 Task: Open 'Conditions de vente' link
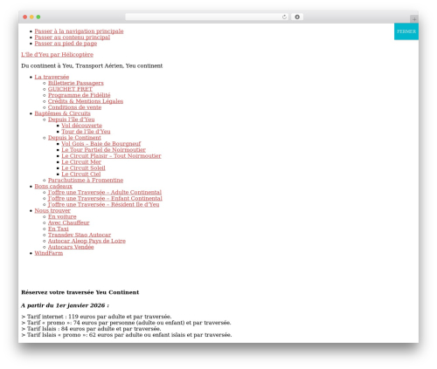[x=74, y=107]
